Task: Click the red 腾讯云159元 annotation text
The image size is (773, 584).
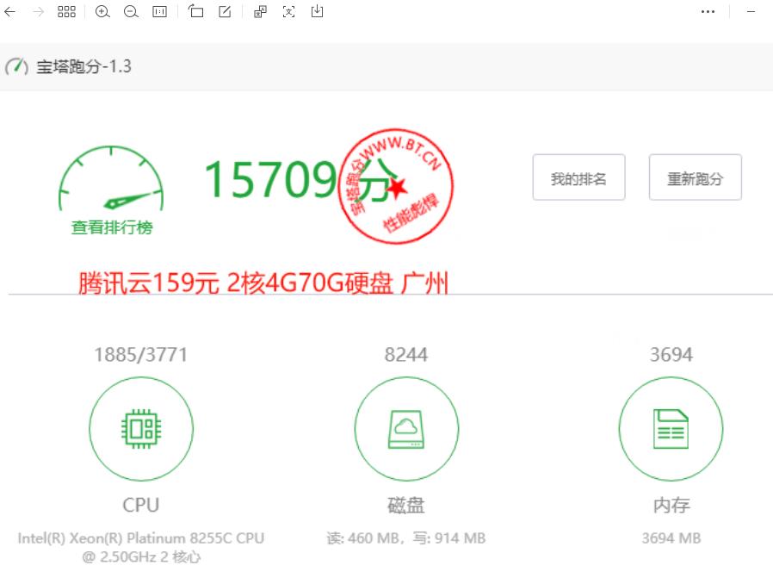Action: [x=263, y=283]
